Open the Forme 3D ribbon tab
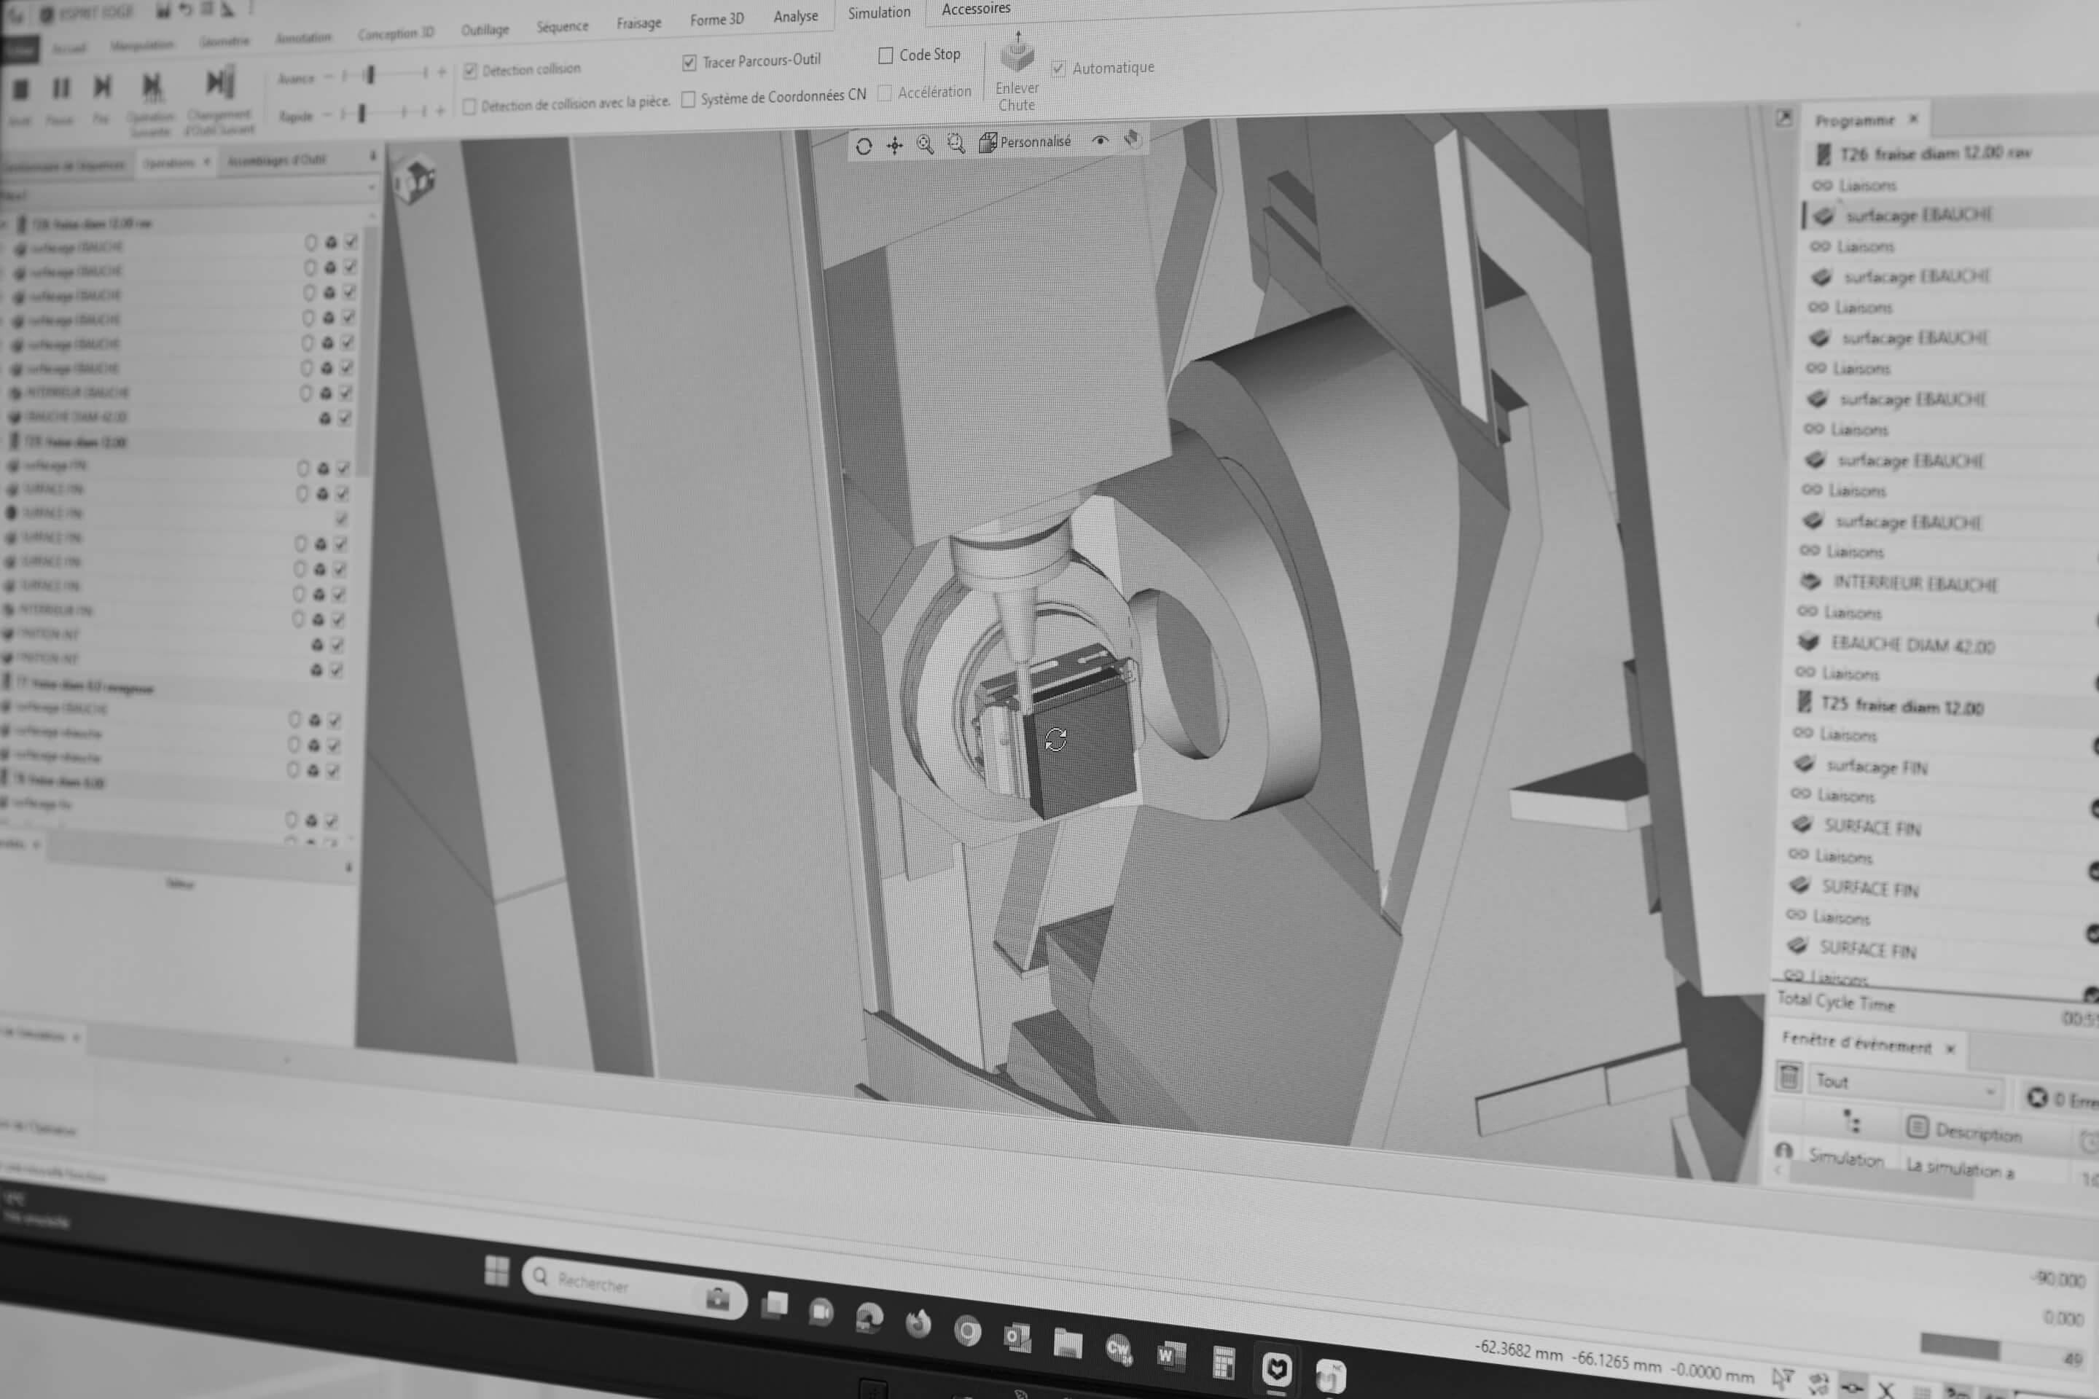Viewport: 2099px width, 1399px height. [716, 20]
